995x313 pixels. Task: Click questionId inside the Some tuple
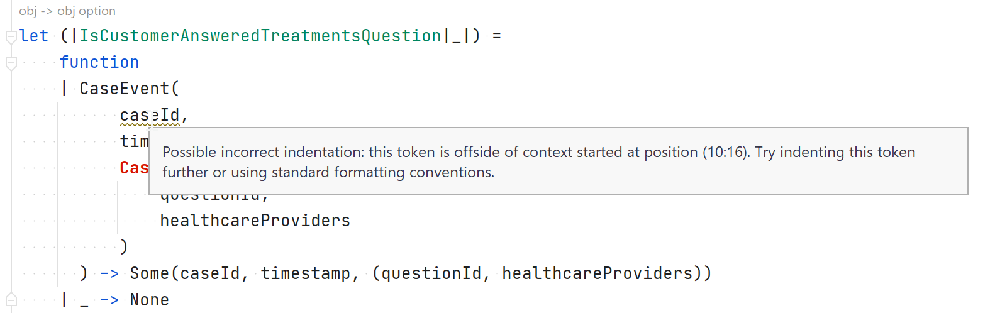[x=431, y=273]
